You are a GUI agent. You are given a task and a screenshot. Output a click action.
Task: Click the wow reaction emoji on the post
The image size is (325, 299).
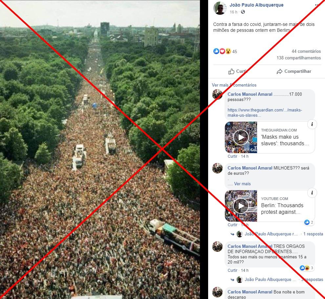[228, 51]
